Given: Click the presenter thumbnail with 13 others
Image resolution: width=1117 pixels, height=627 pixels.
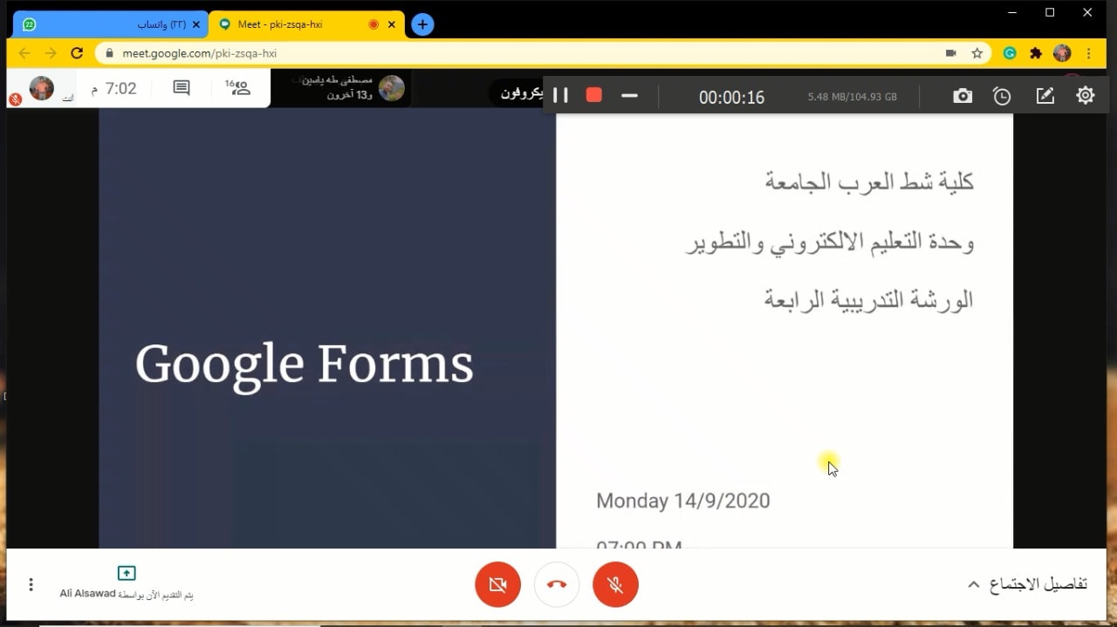Looking at the screenshot, I should point(391,88).
